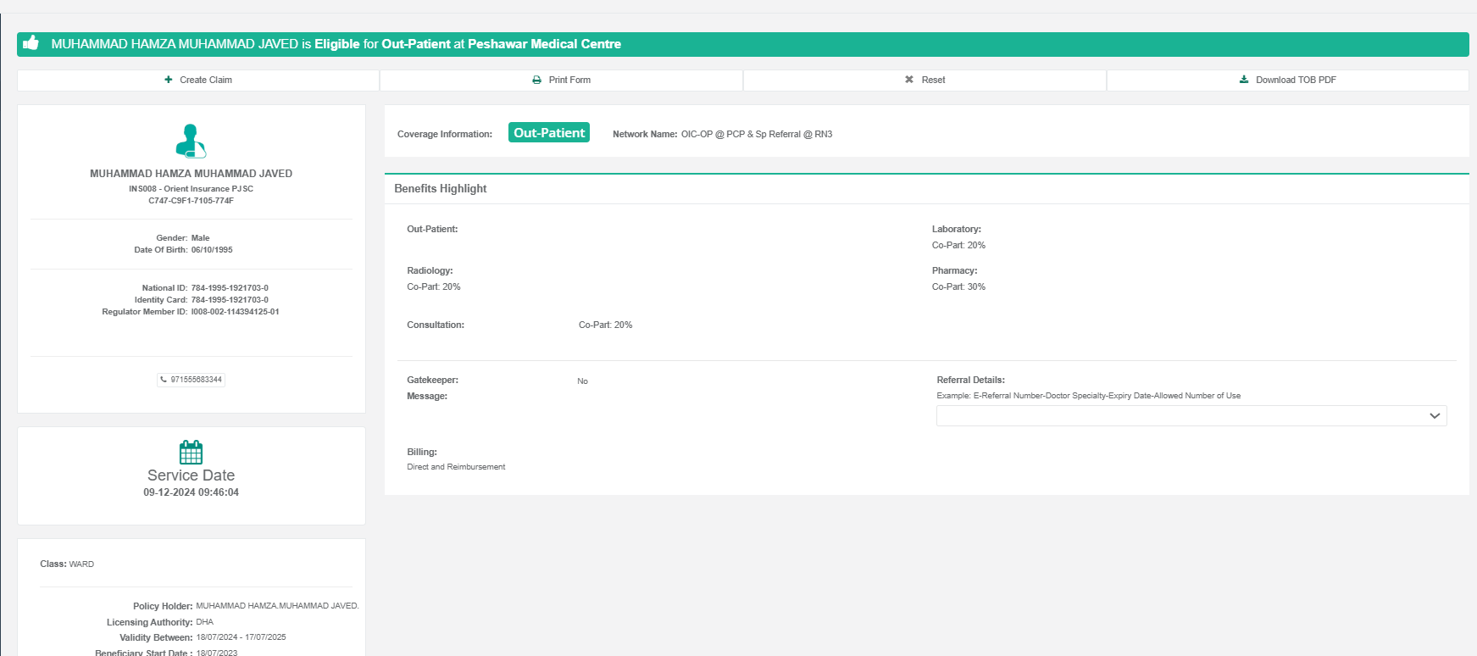
Task: Click the patient name under the avatar
Action: [x=191, y=174]
